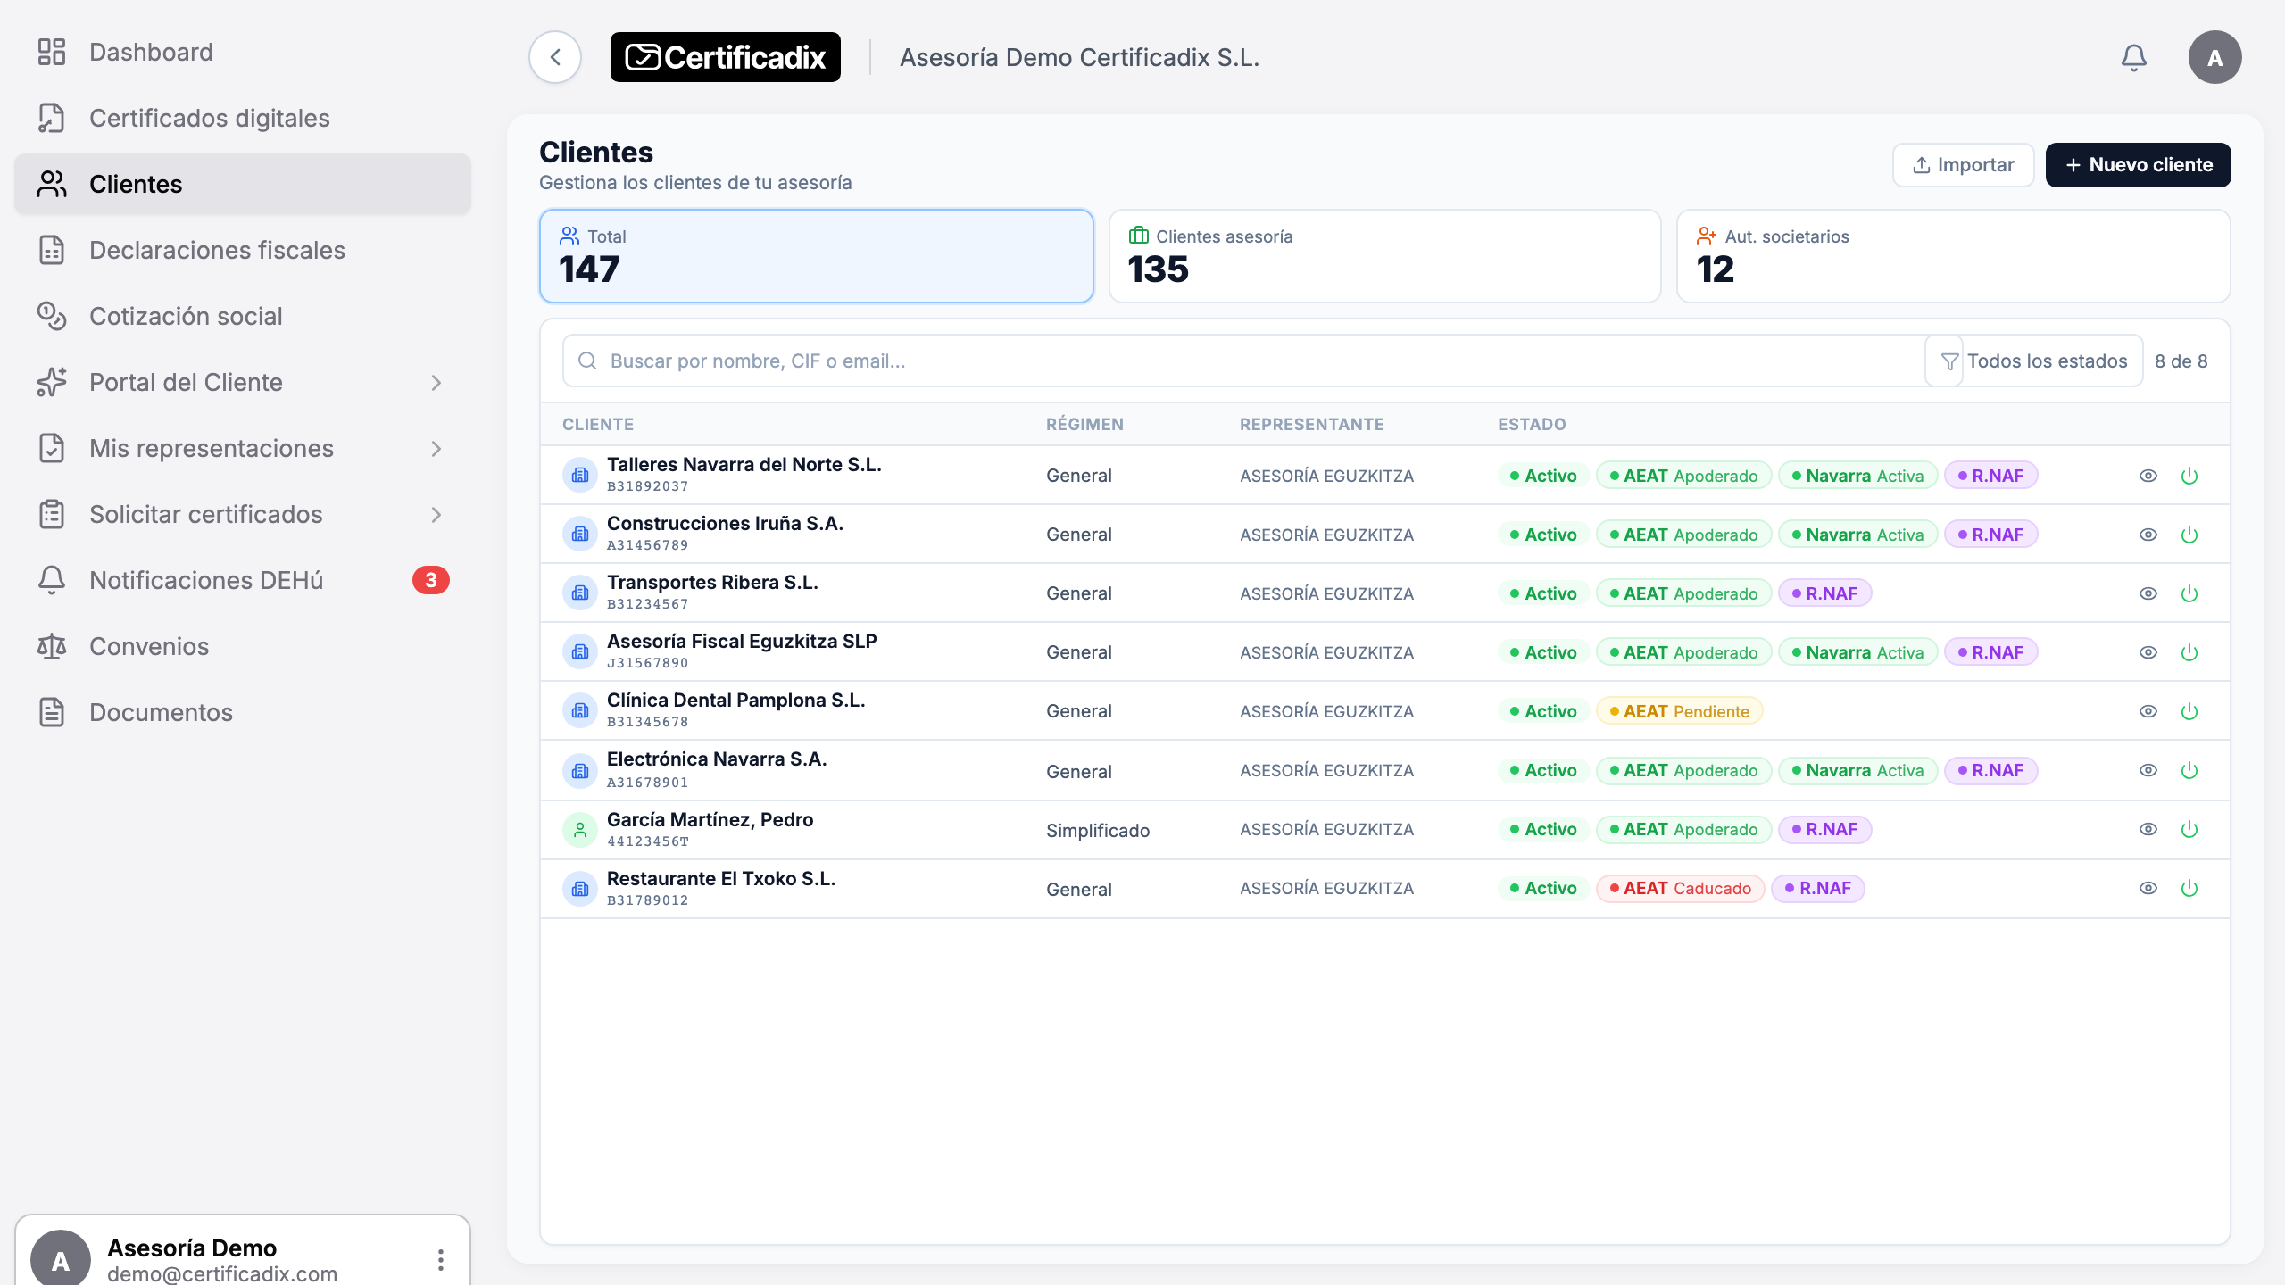Click the search magnifier icon
2285x1285 pixels.
coord(587,361)
